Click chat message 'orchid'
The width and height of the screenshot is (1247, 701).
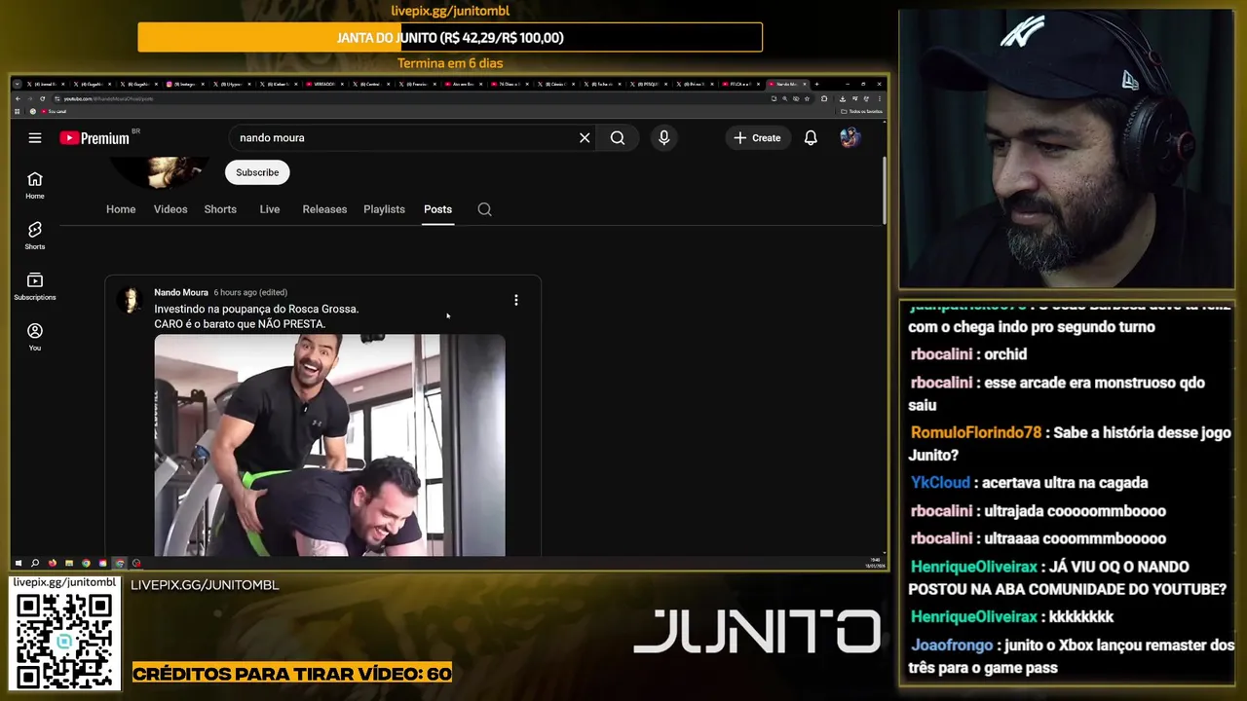[x=1005, y=354]
